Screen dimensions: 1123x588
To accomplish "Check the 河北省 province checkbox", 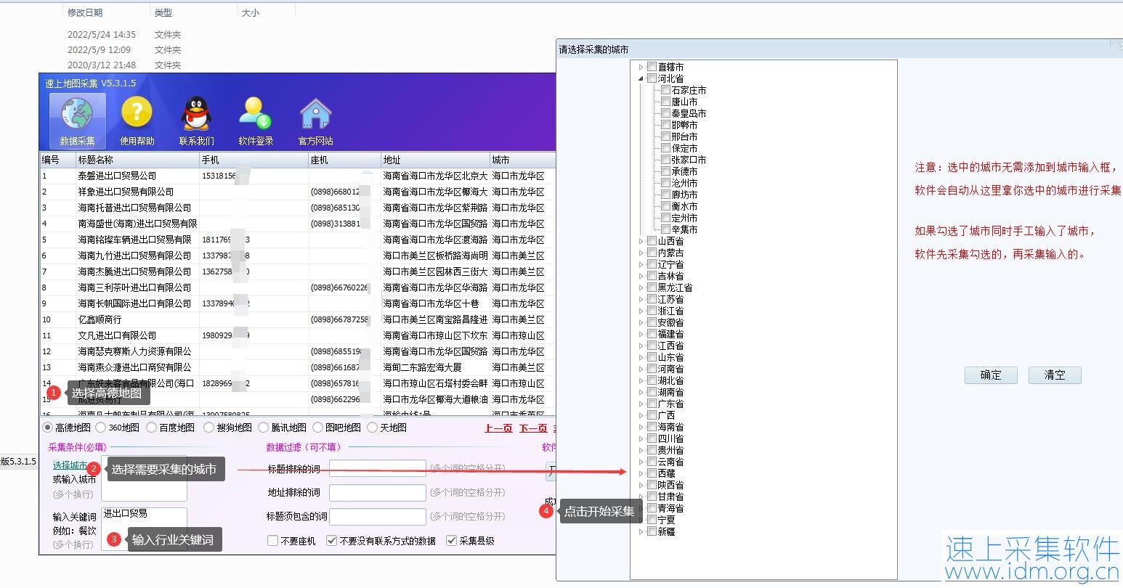I will 652,78.
